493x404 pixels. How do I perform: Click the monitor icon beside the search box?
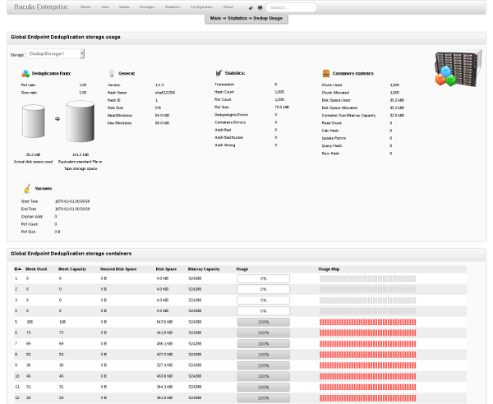point(260,8)
